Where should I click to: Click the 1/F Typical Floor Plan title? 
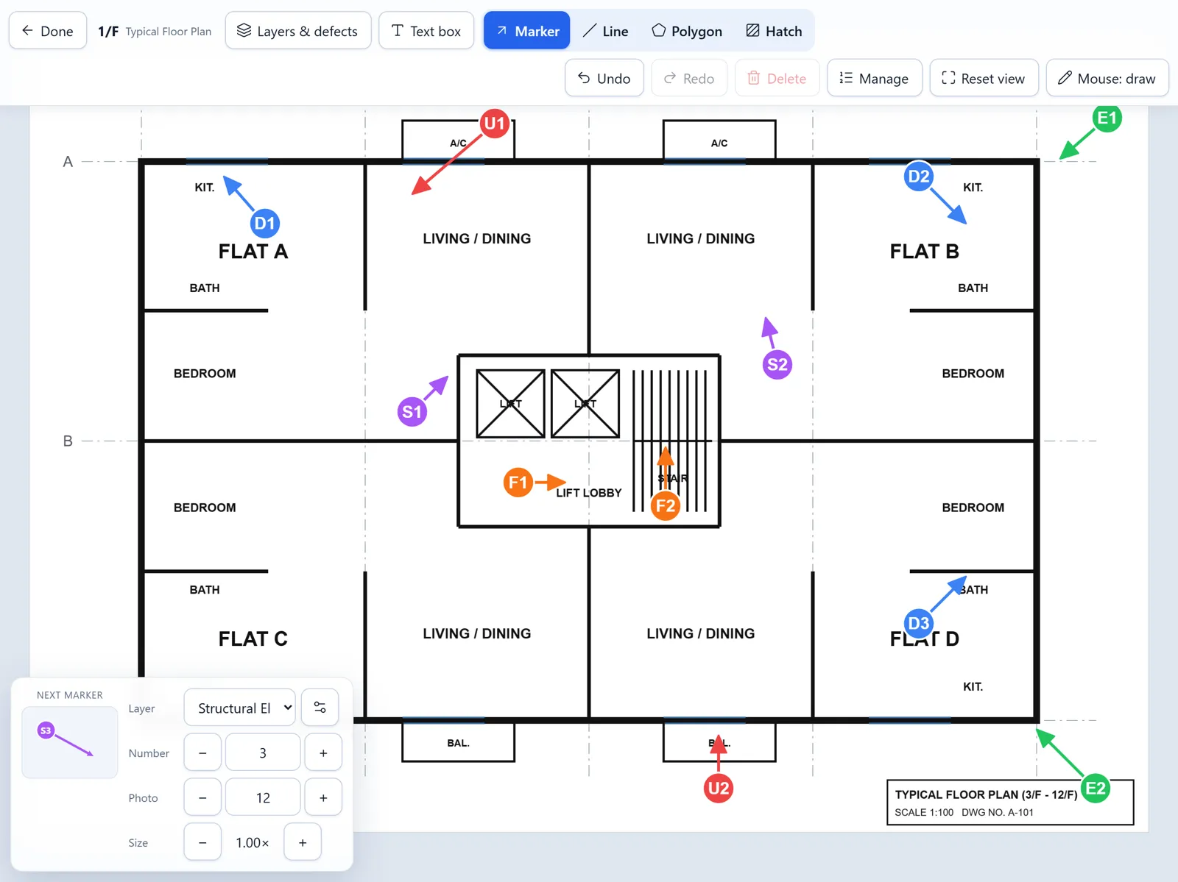[x=155, y=31]
